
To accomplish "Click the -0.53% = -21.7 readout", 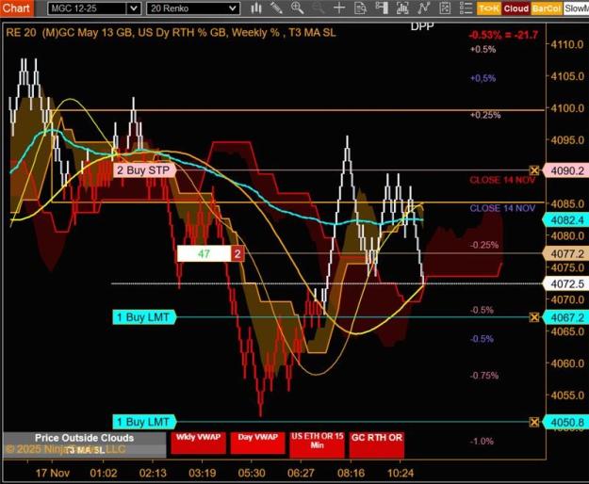I will (x=503, y=35).
